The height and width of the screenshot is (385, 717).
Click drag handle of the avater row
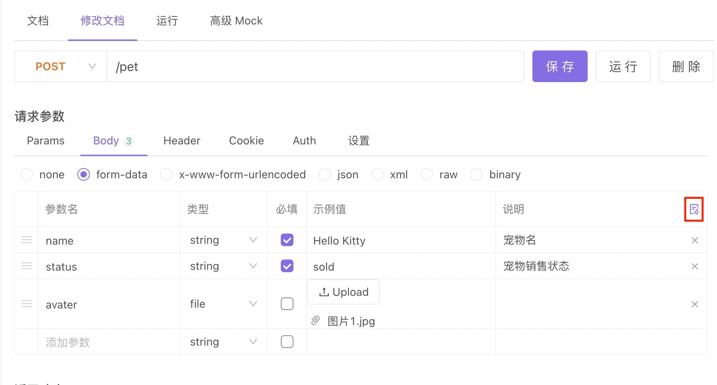pos(26,303)
